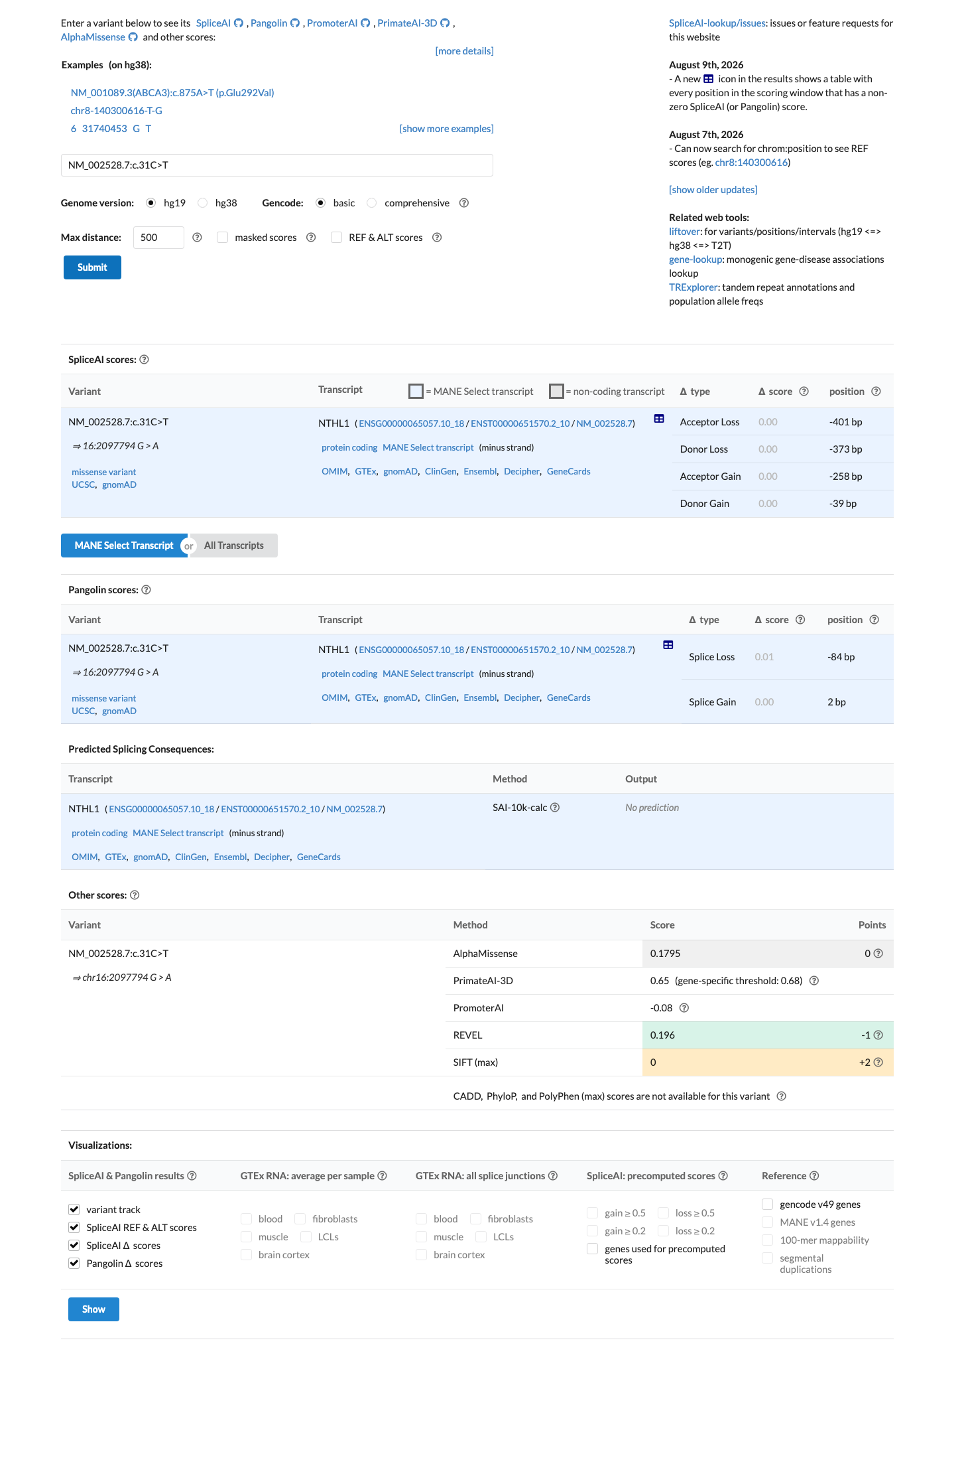The image size is (964, 1460).
Task: Click the masked scores help icon
Action: [x=311, y=238]
